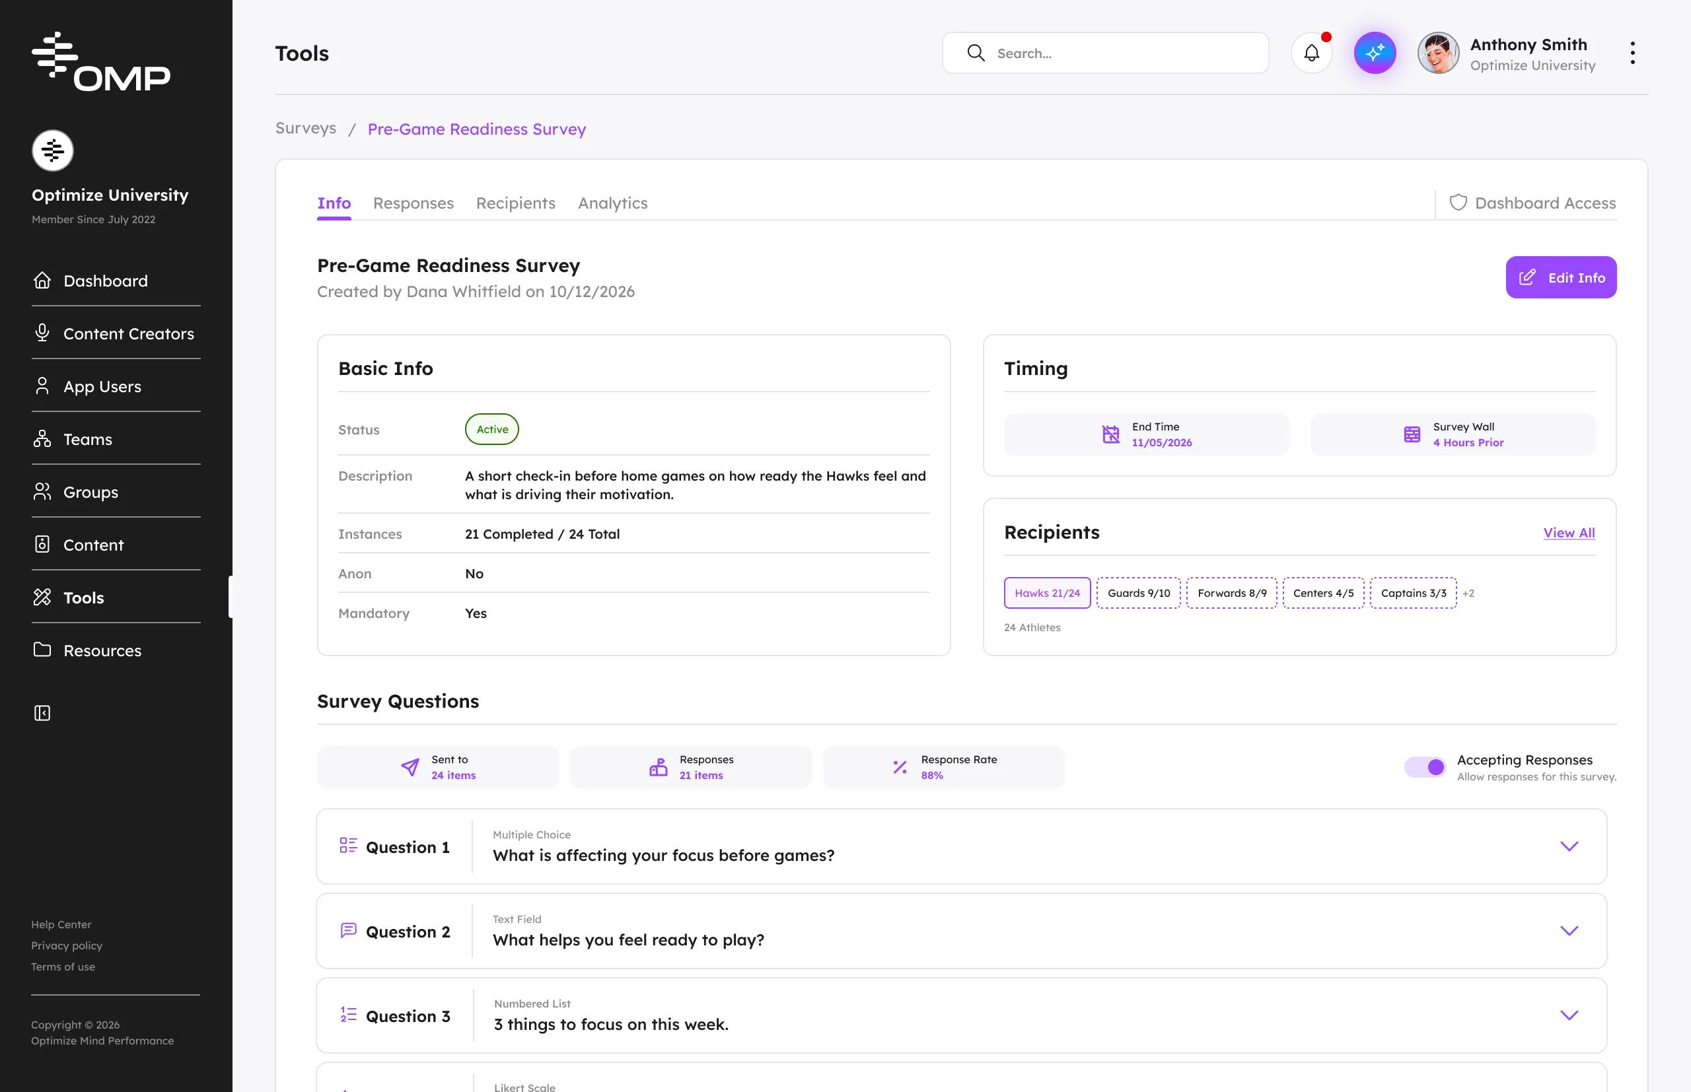Click the Groups icon in the sidebar
Screen dimensions: 1691x1092
tap(42, 491)
